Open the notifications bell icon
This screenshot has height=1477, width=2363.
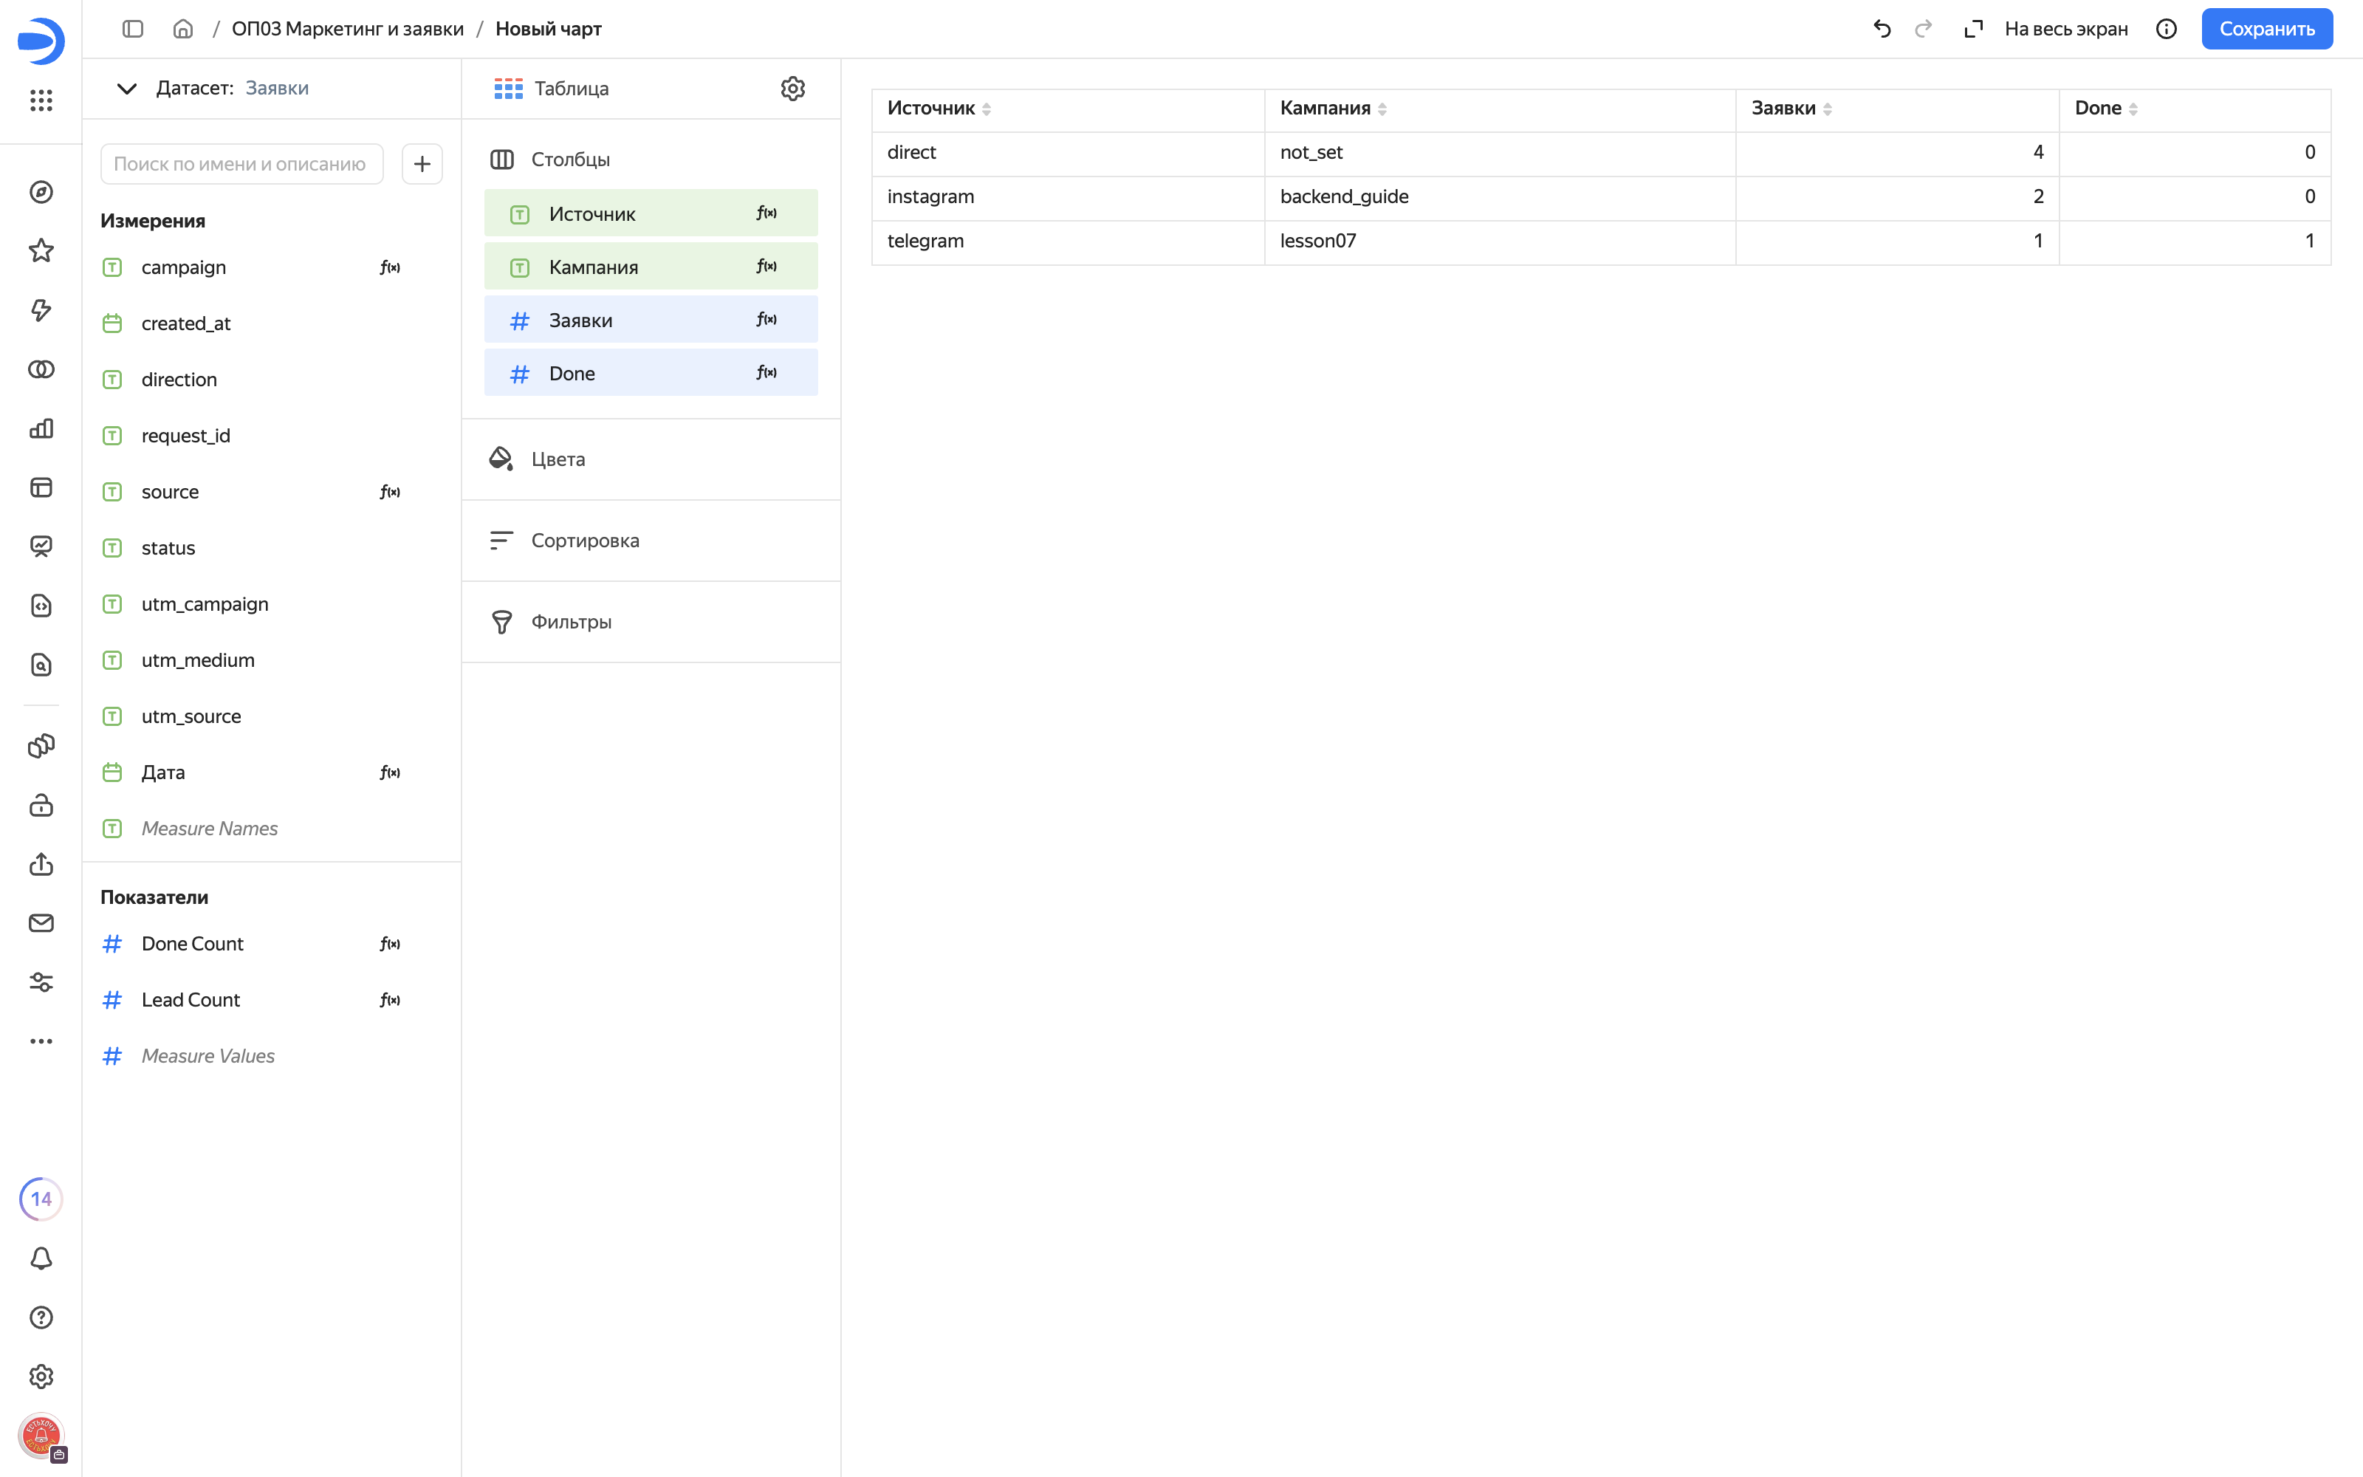[41, 1258]
